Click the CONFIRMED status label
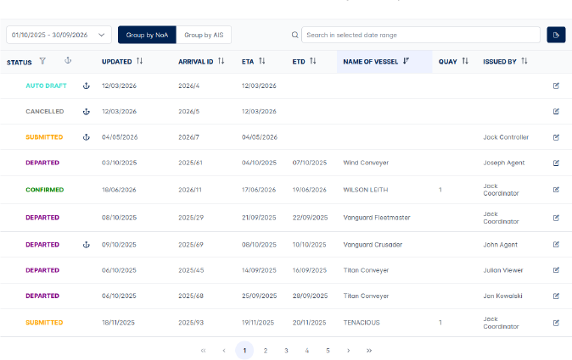The width and height of the screenshot is (572, 360). point(44,190)
